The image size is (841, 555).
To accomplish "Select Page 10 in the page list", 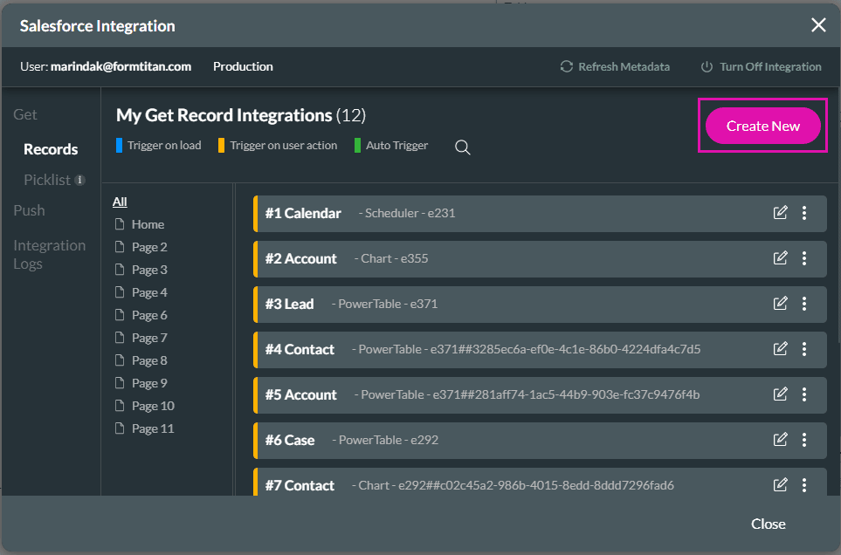I will (x=150, y=405).
